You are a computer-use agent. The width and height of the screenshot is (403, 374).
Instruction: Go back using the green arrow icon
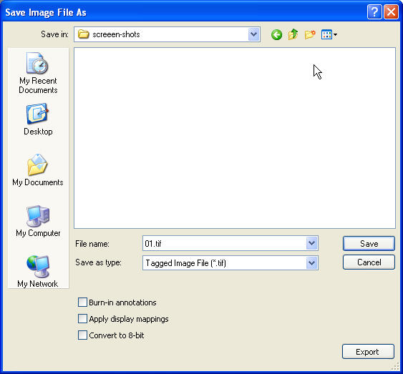(x=276, y=34)
